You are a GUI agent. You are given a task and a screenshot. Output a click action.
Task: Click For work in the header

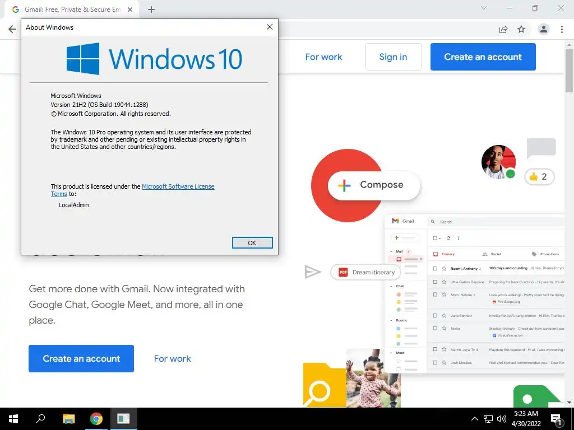pyautogui.click(x=323, y=57)
